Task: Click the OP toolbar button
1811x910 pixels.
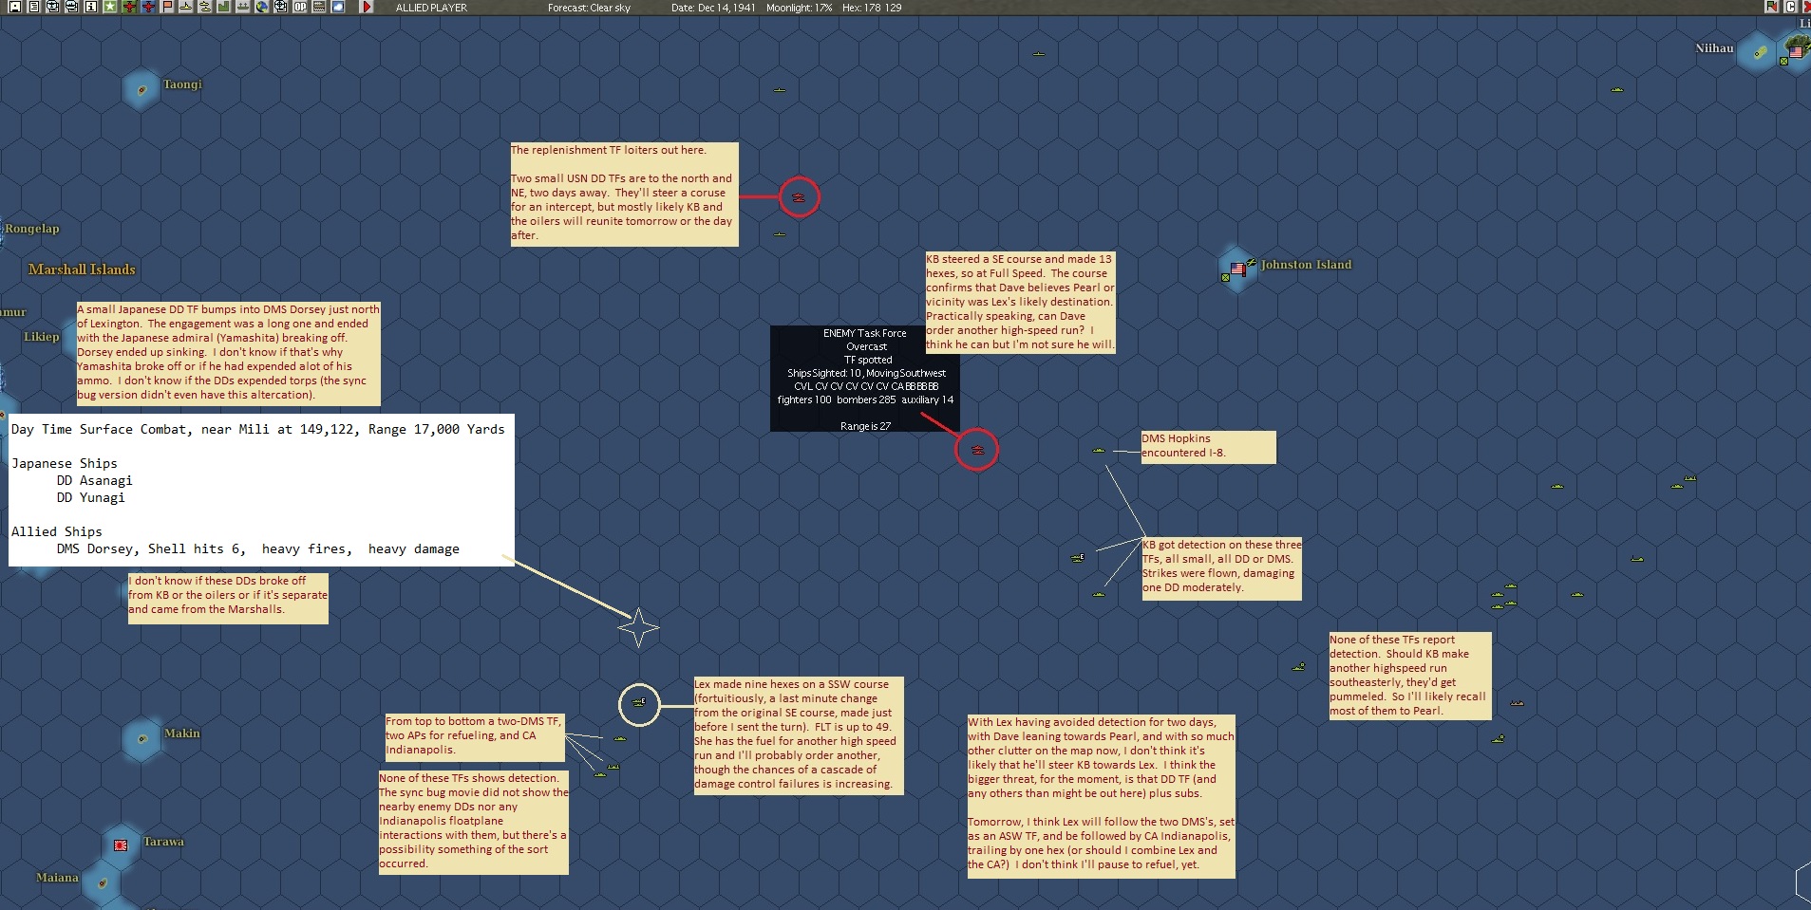Action: point(300,7)
